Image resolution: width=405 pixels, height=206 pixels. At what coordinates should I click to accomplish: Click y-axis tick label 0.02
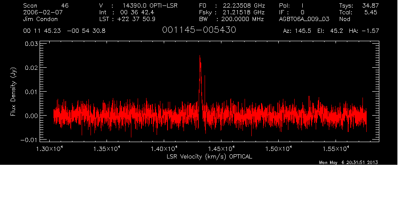pos(31,68)
